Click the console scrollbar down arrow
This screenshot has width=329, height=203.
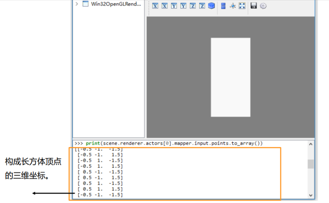310,195
